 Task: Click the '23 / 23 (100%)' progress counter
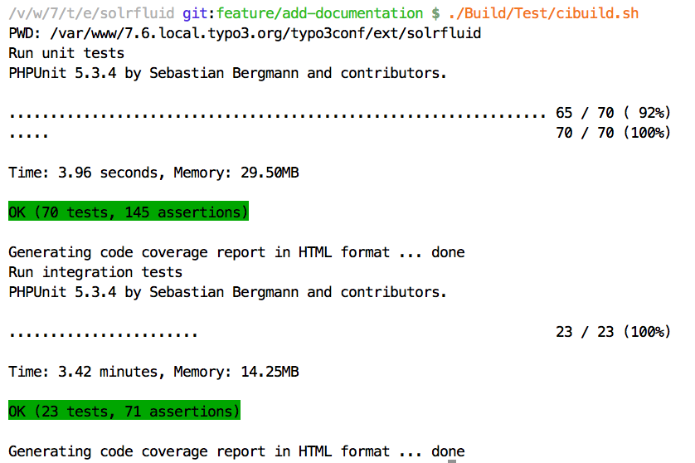(x=613, y=332)
